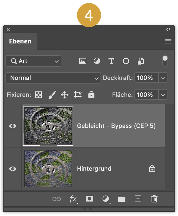This screenshot has height=216, width=178.
Task: Click the Fläche 100% value field
Action: coord(146,95)
